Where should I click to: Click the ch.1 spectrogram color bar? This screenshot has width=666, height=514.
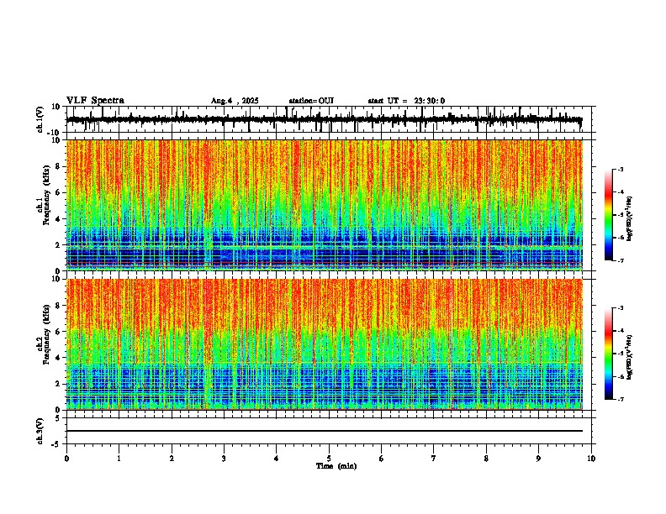point(608,215)
